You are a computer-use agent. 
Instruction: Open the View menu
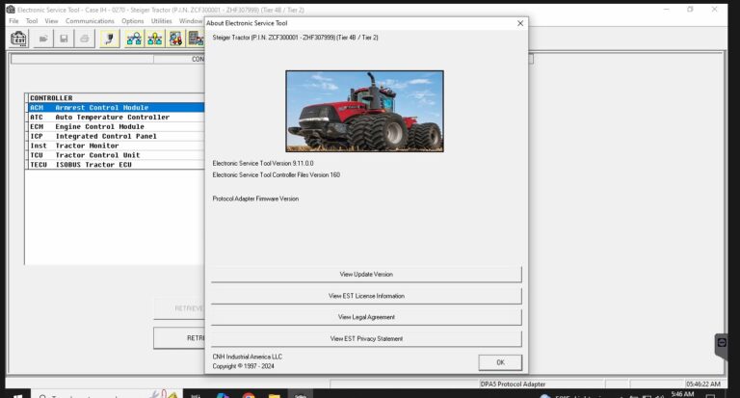coord(51,21)
